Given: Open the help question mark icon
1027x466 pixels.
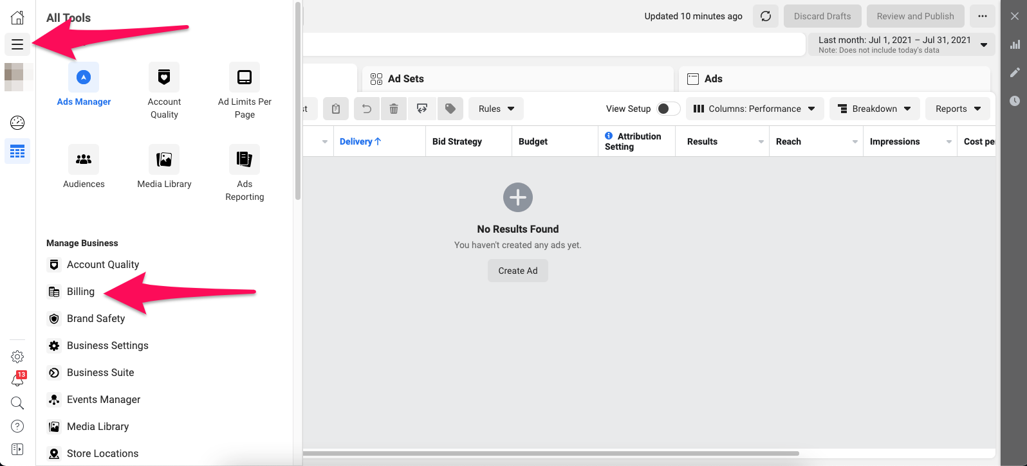Looking at the screenshot, I should coord(17,426).
